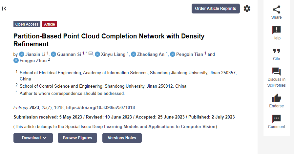294x154 pixels.
Task: Click Jianxin Li's profile avatar icon
Action: pyautogui.click(x=22, y=54)
